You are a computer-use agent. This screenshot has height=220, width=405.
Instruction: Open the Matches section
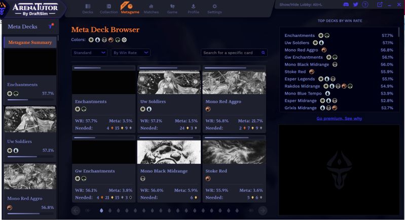click(x=151, y=9)
